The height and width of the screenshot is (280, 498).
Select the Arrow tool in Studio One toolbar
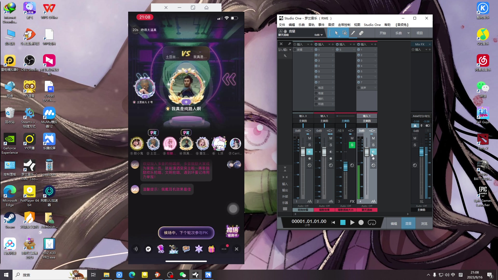pos(336,33)
